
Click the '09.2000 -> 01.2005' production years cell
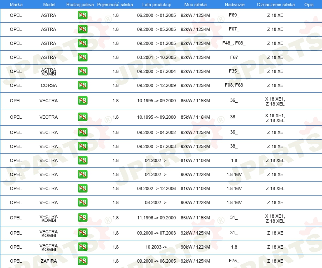(156, 43)
